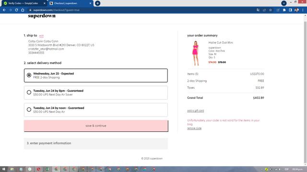Click the sale price $74.00
Screen dimensions: 307x172
(x=212, y=62)
